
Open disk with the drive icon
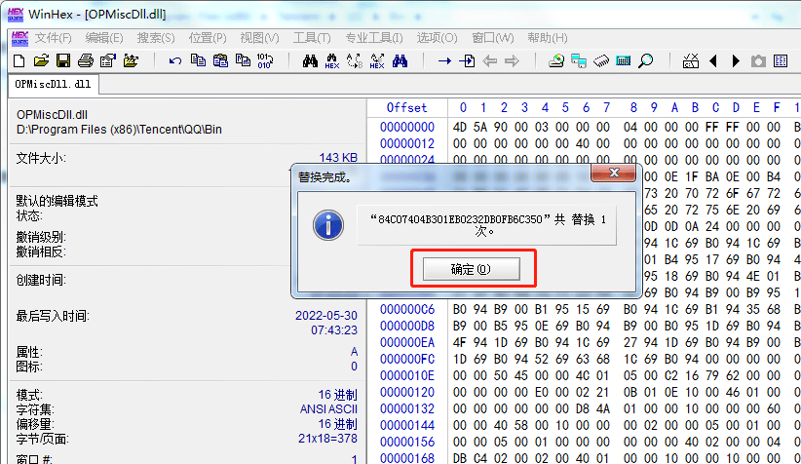tap(556, 60)
